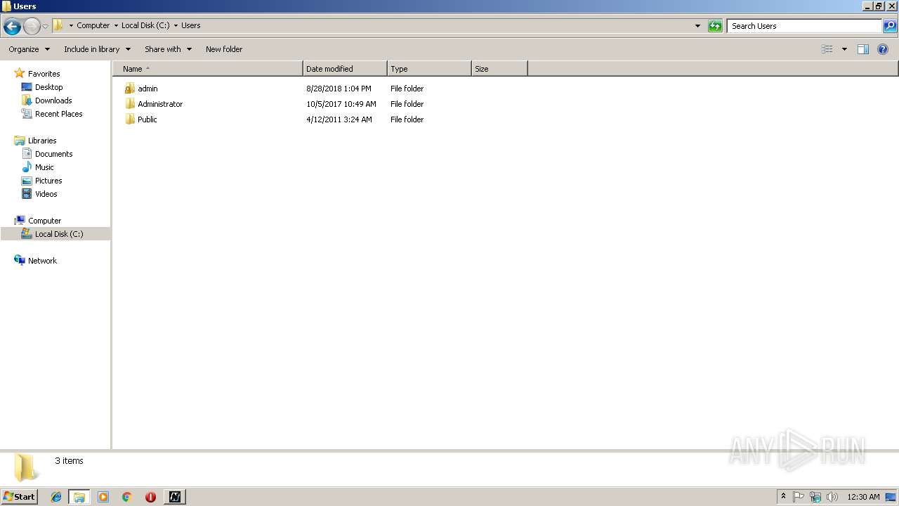
Task: Open the Music library
Action: [x=44, y=167]
